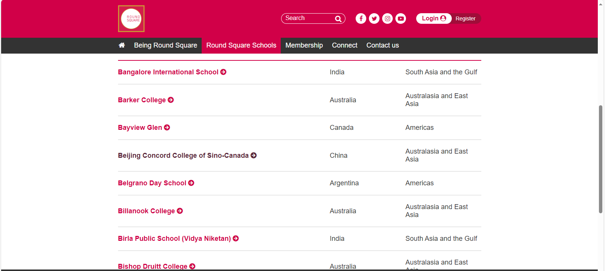Open the Instagram social icon
Screen dimensions: 605x271
click(387, 18)
